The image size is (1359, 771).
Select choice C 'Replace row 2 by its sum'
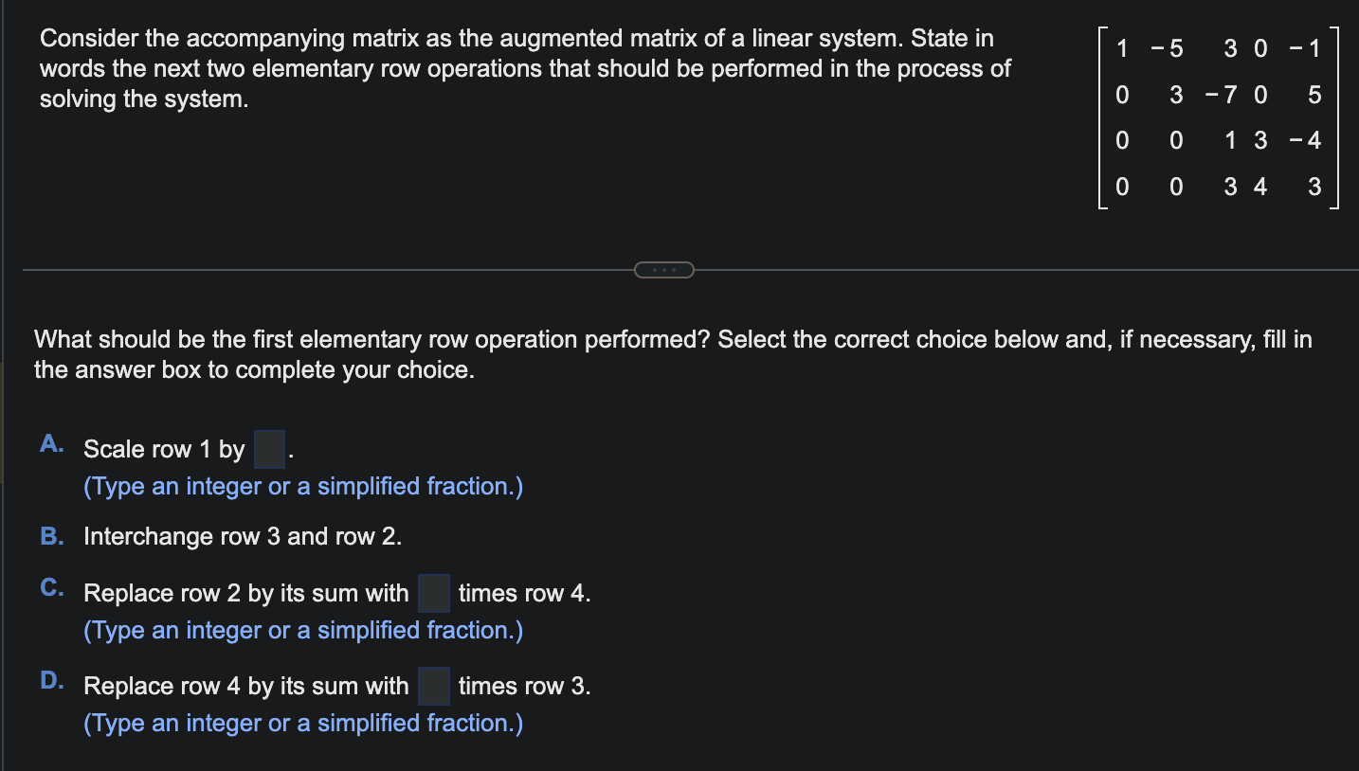(248, 593)
